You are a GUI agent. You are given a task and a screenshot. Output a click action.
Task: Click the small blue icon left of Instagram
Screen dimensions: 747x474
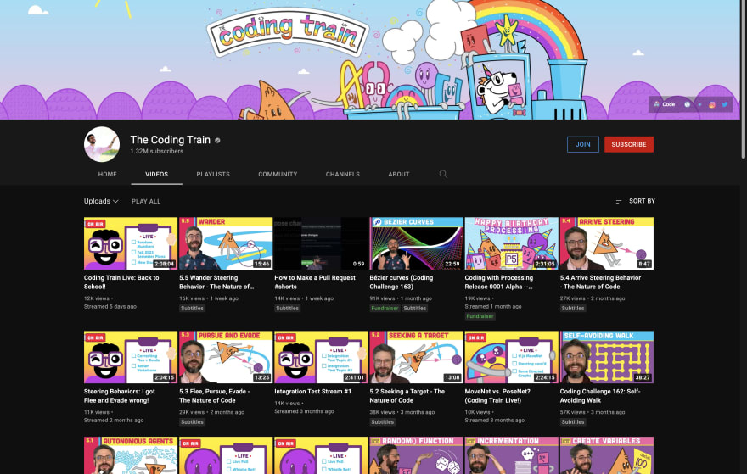[699, 104]
